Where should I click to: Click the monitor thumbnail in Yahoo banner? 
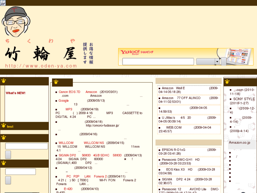(x=239, y=57)
